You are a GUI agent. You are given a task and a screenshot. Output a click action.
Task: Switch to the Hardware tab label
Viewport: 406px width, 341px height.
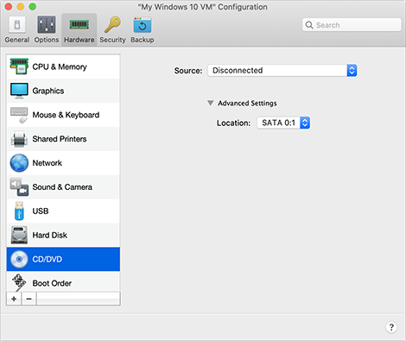click(x=79, y=40)
